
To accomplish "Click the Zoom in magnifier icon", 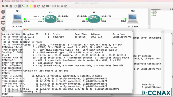I will pyautogui.click(x=58, y=6).
